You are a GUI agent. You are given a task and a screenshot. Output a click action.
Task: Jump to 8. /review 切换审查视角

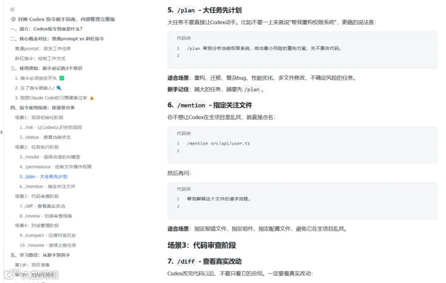tap(46, 216)
